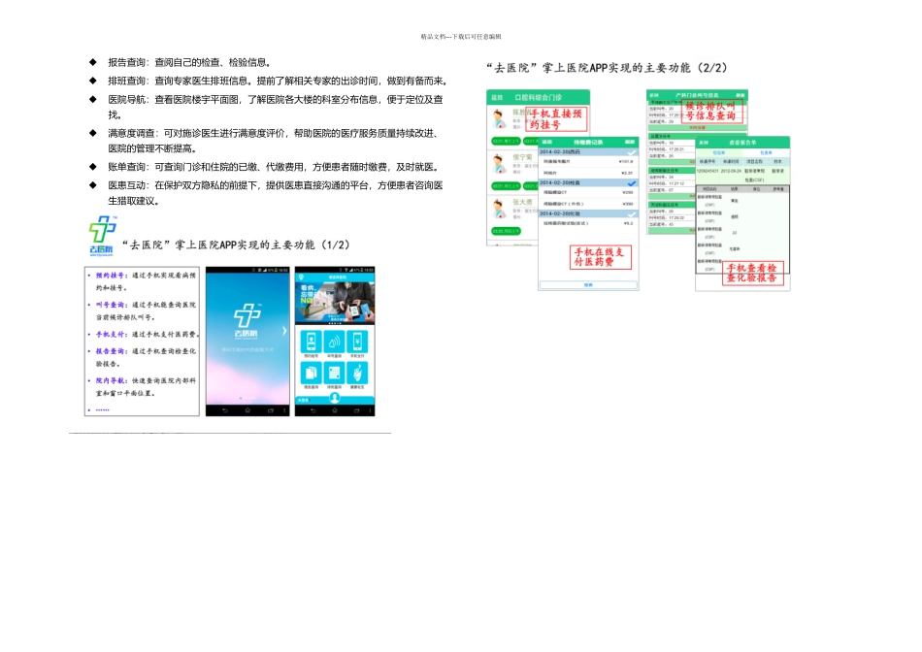
Task: Tap the Android back key on the home-screen phone
Action: [x=313, y=410]
